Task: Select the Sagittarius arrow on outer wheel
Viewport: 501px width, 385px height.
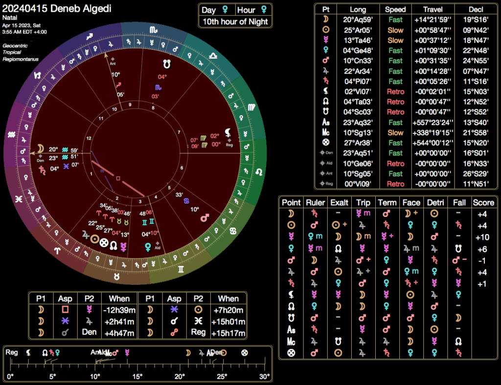Action: 90,37
